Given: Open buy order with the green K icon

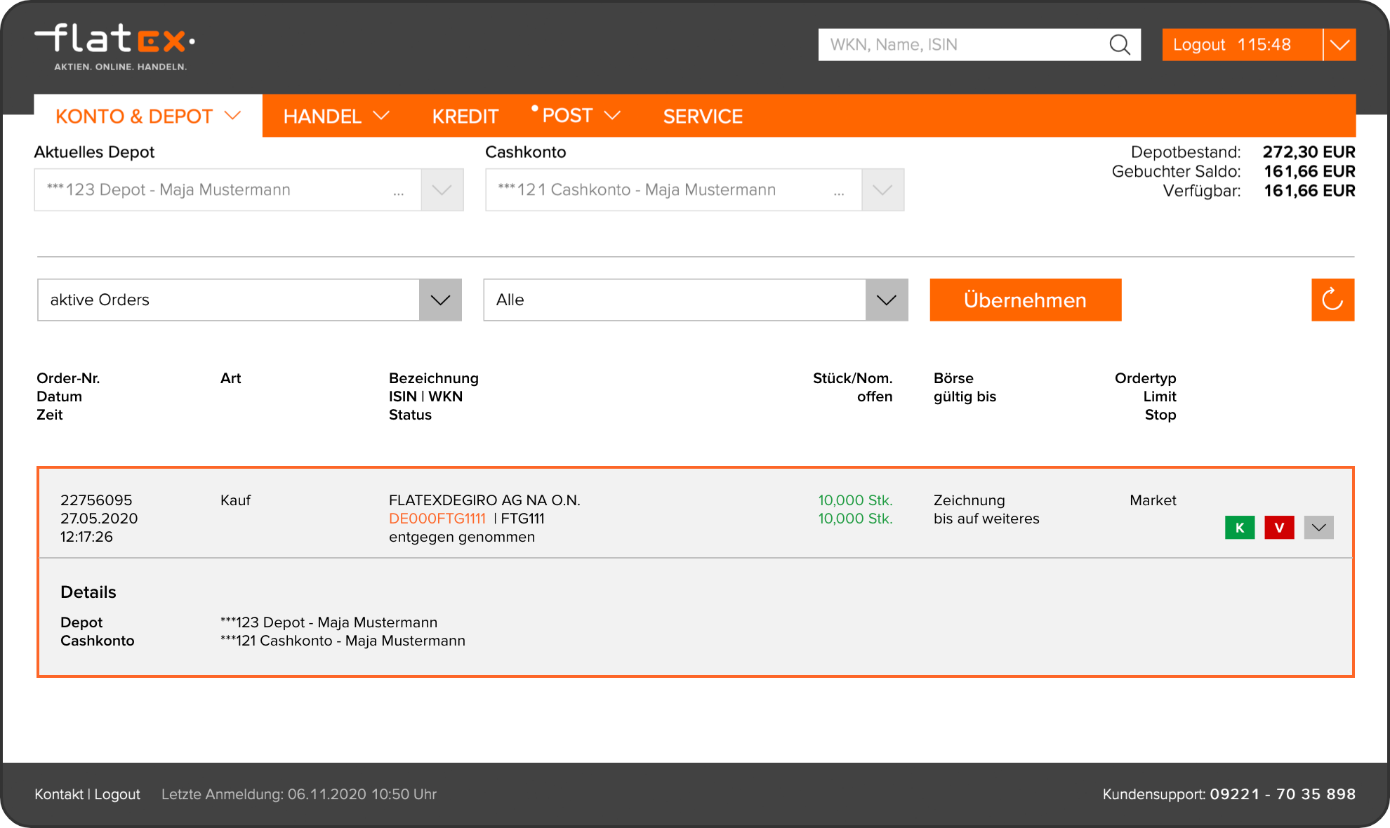Looking at the screenshot, I should [x=1240, y=527].
